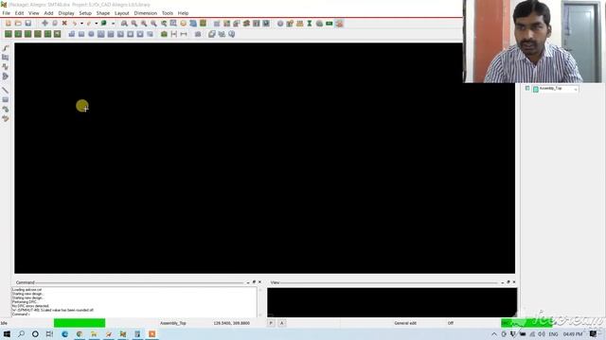The height and width of the screenshot is (340, 606).
Task: Click the green rectangular icon near toolbar end
Action: [330, 24]
